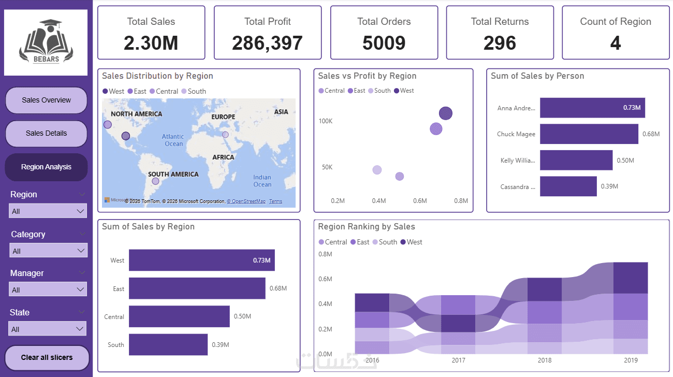Select the Region Analysis page button

coord(46,167)
